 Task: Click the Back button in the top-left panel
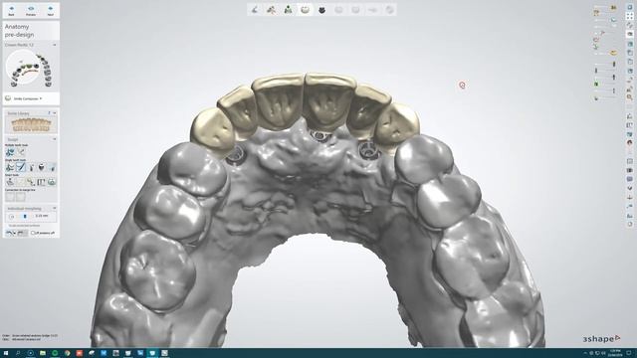11,10
